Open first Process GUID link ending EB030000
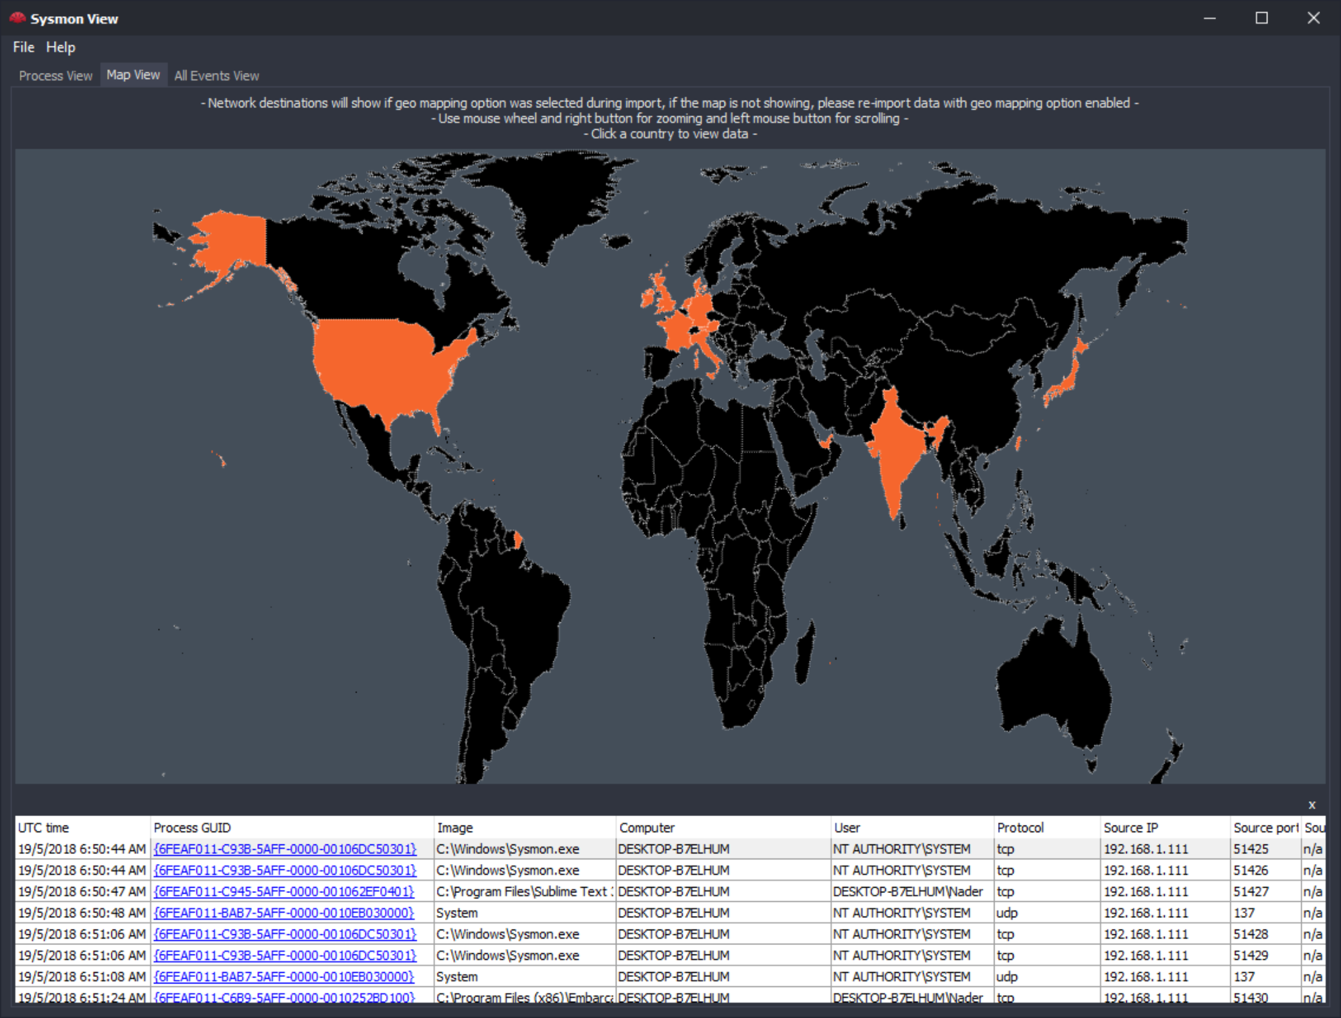This screenshot has height=1018, width=1341. [284, 913]
